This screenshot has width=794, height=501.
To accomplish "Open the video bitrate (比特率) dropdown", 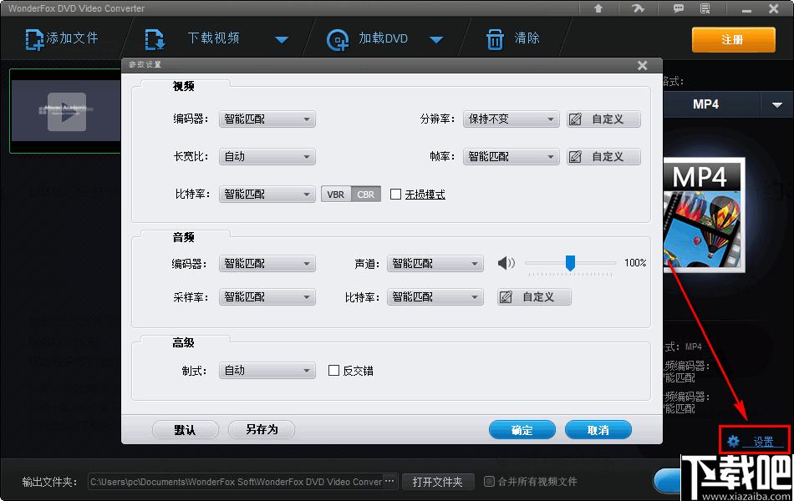I will point(267,194).
